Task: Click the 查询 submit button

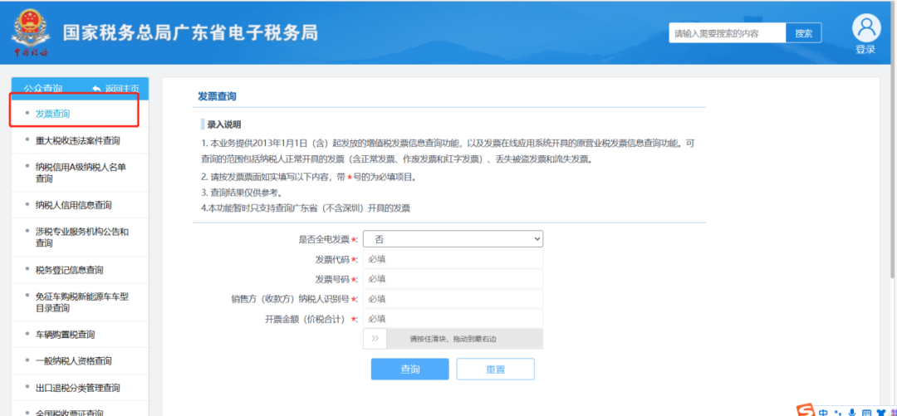Action: tap(409, 369)
